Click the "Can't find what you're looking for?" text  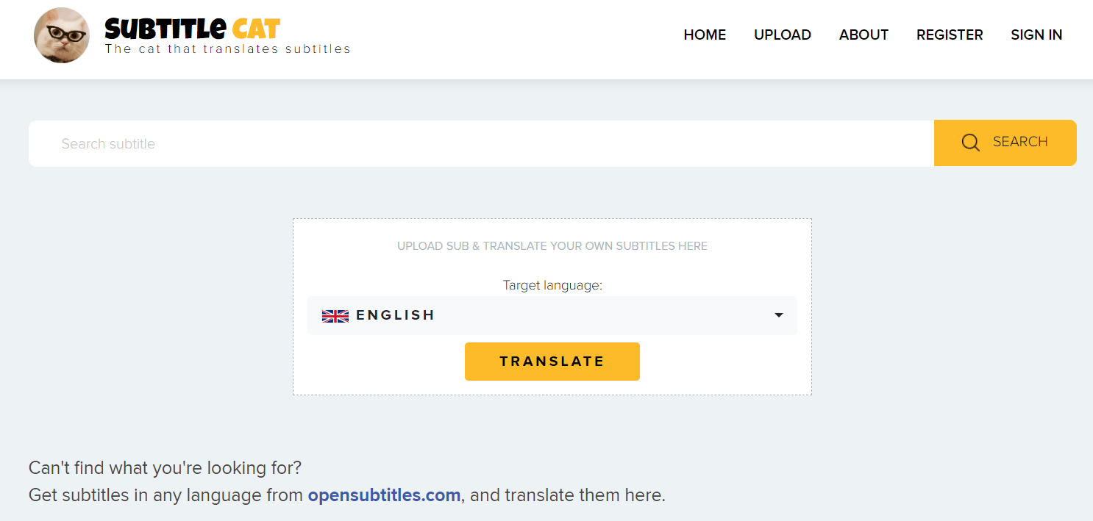[165, 468]
